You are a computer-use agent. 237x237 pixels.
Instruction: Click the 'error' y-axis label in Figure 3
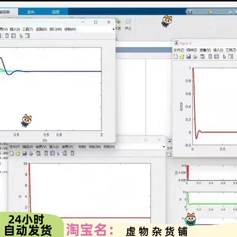coord(181,106)
